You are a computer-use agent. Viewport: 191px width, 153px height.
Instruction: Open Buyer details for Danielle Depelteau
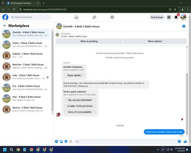[x=74, y=75]
